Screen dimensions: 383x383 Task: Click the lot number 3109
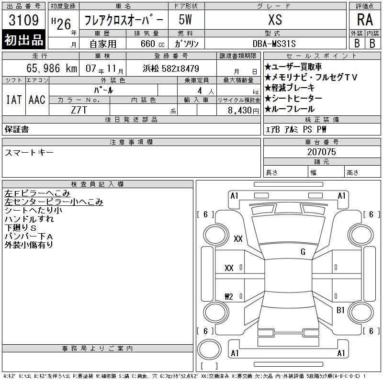23,20
